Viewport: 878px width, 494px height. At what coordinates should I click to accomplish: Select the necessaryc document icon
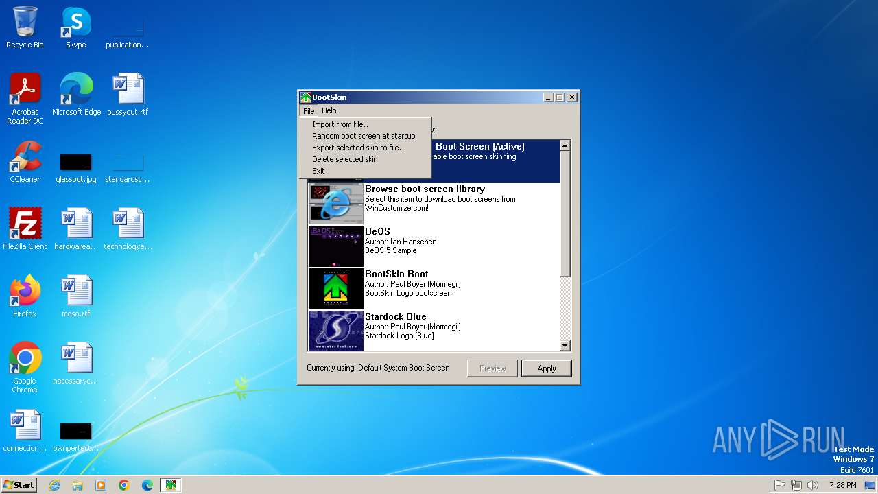point(76,364)
